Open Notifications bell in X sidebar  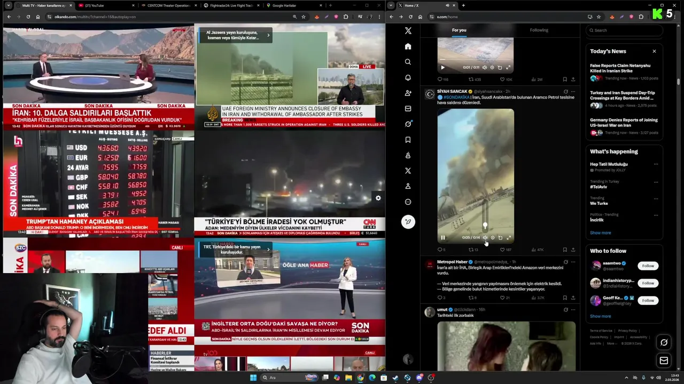pos(408,77)
